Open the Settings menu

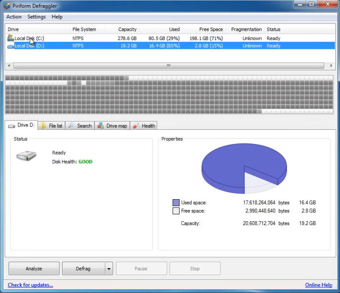coord(36,17)
